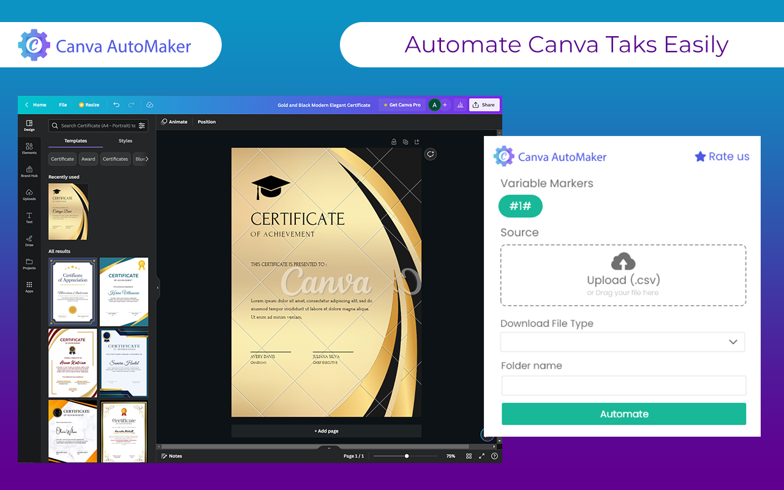The width and height of the screenshot is (784, 490).
Task: Click the cloud upload icon in Source box
Action: click(x=623, y=262)
